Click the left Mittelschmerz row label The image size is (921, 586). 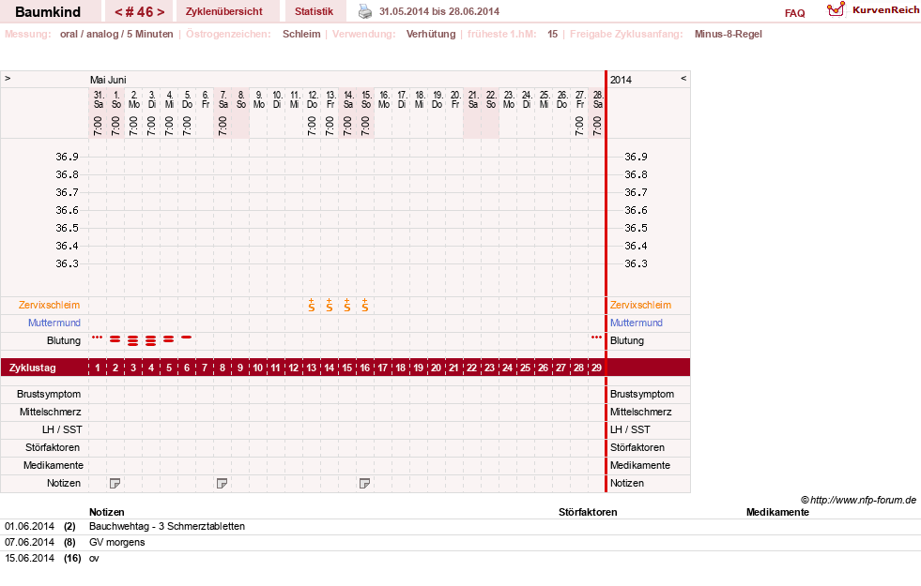click(50, 412)
